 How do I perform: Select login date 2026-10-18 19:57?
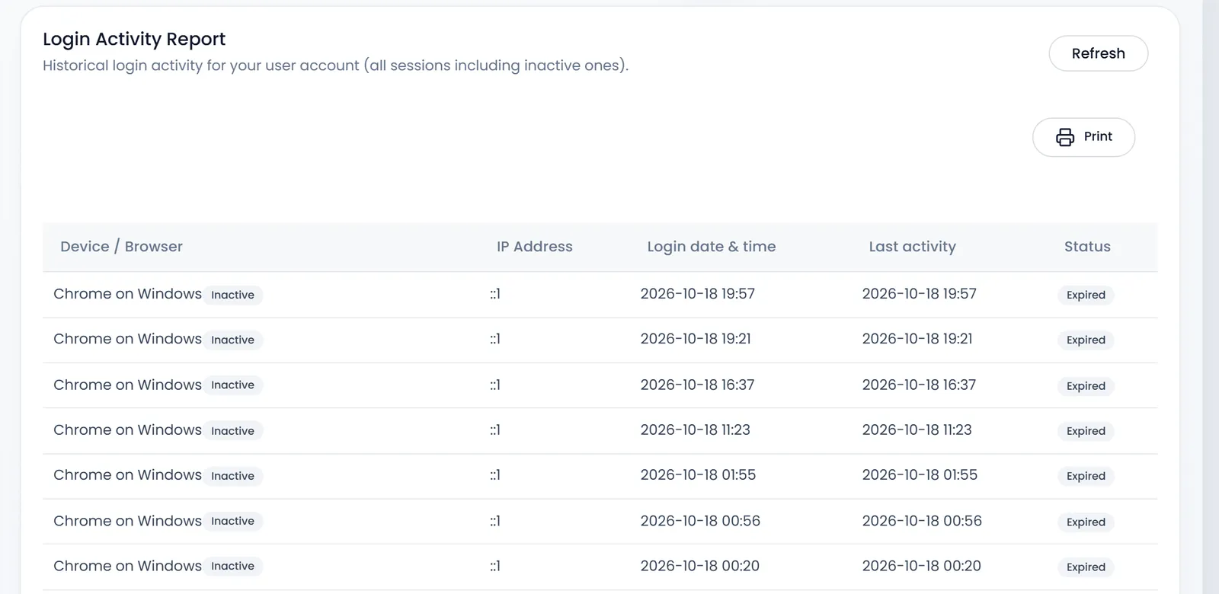(x=697, y=294)
